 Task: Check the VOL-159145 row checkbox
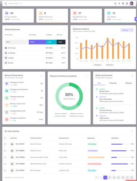tap(5, 144)
